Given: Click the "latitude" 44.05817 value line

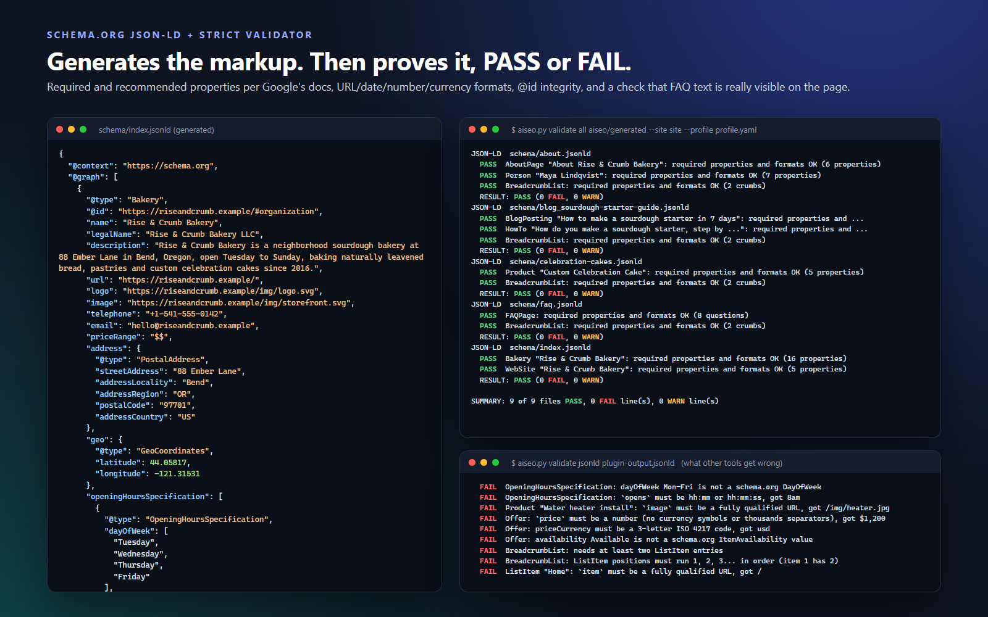Looking at the screenshot, I should (143, 462).
